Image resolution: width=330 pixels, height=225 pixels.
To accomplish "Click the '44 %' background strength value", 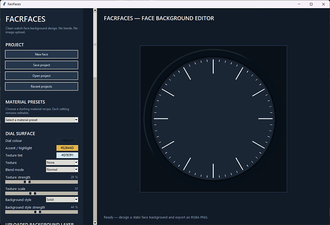I will click(x=74, y=207).
